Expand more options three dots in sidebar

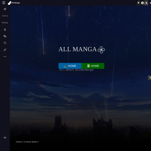click(5, 57)
